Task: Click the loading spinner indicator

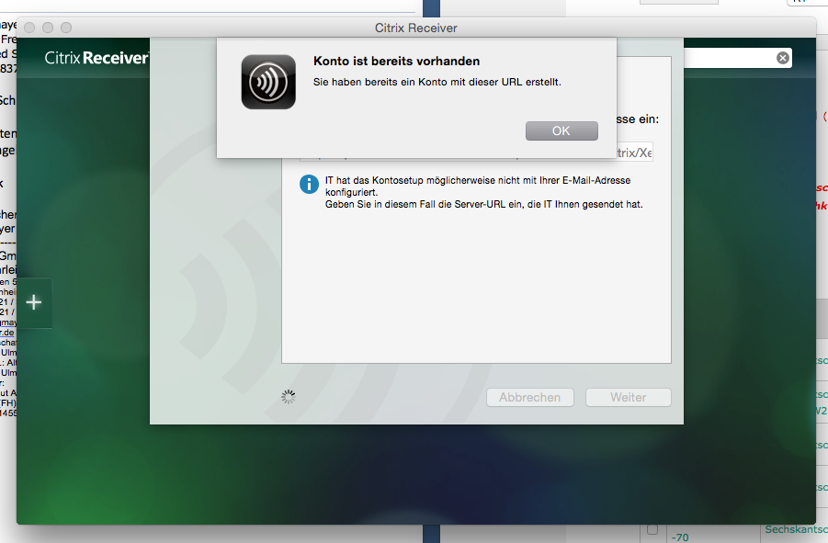Action: coord(289,397)
